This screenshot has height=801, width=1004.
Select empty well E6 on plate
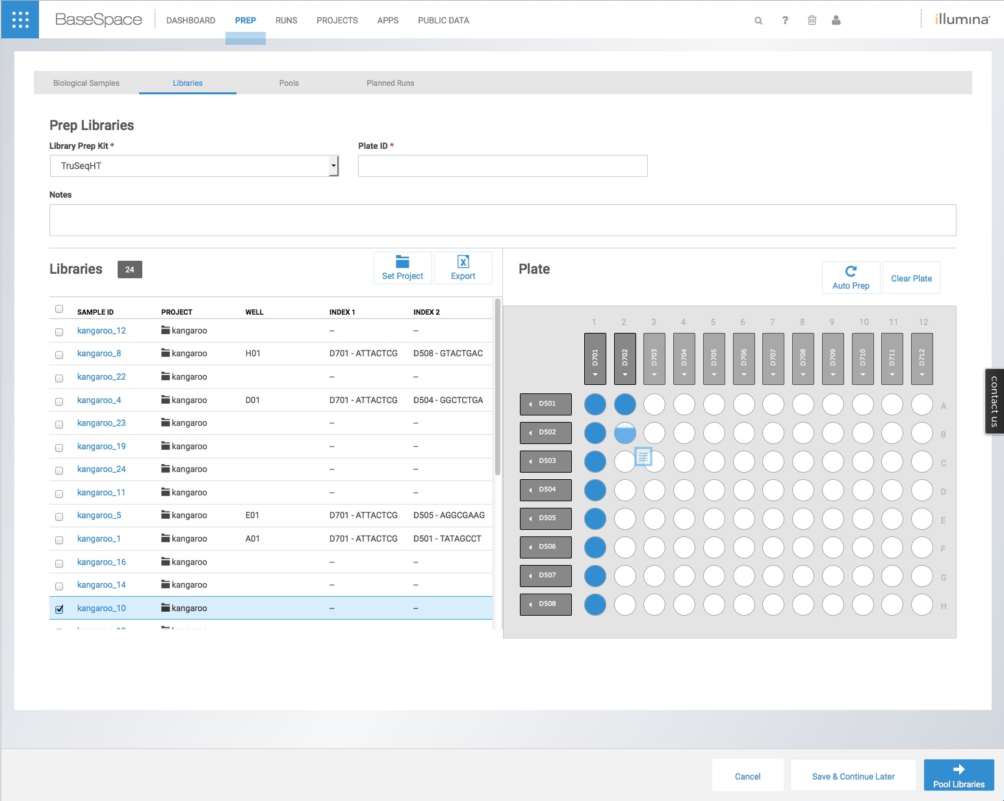click(744, 519)
